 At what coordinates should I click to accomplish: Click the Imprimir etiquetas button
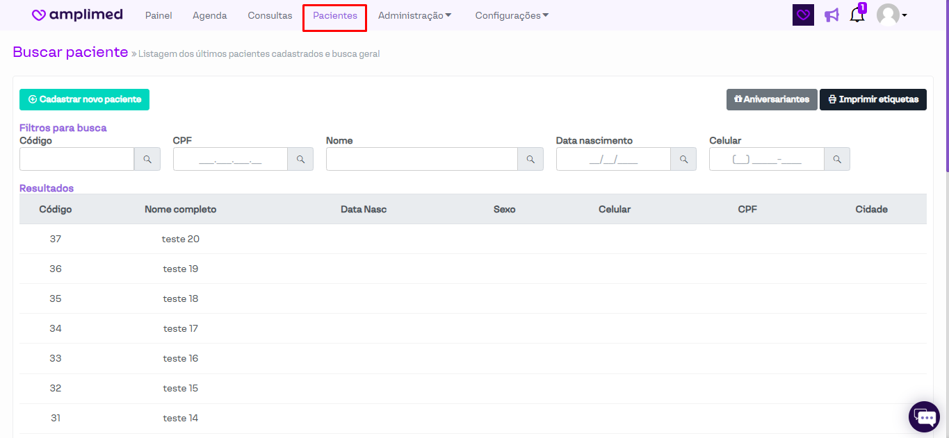[x=873, y=99]
